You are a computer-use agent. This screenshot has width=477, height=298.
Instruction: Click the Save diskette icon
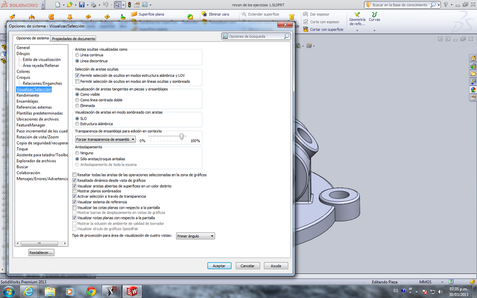tap(82, 5)
